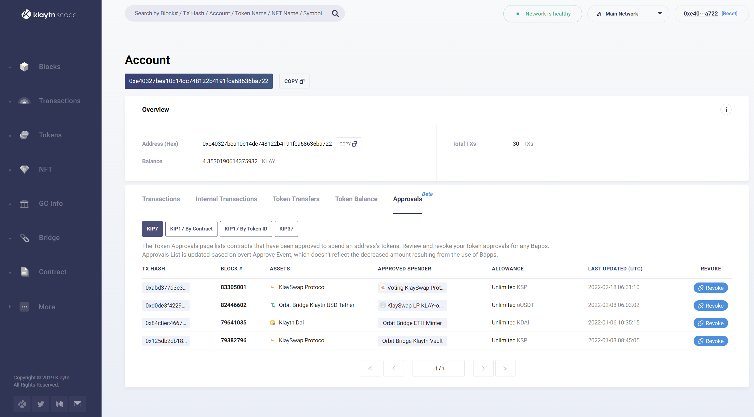Switch to Token Balance tab
The width and height of the screenshot is (754, 417).
[356, 199]
